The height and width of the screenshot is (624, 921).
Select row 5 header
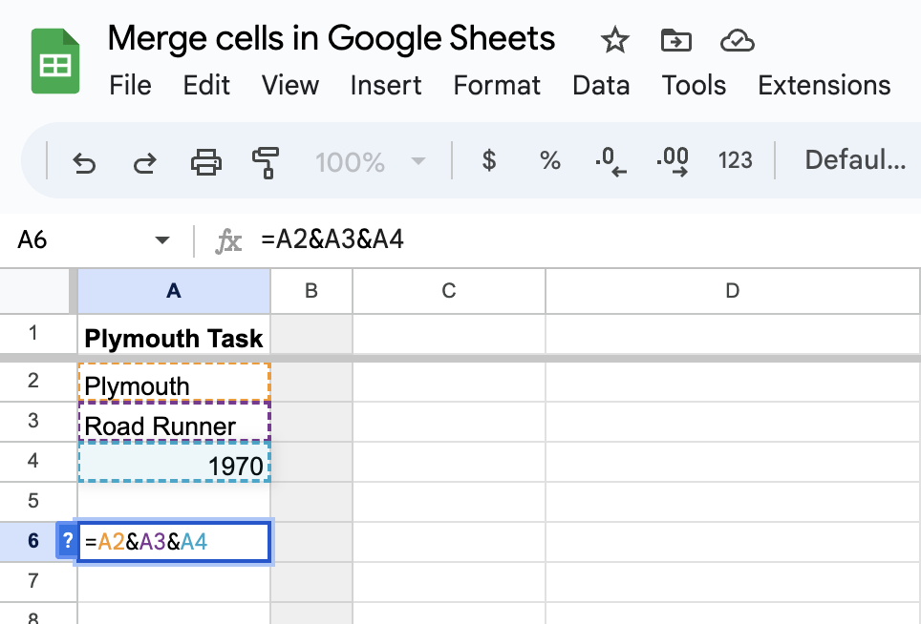pos(33,501)
